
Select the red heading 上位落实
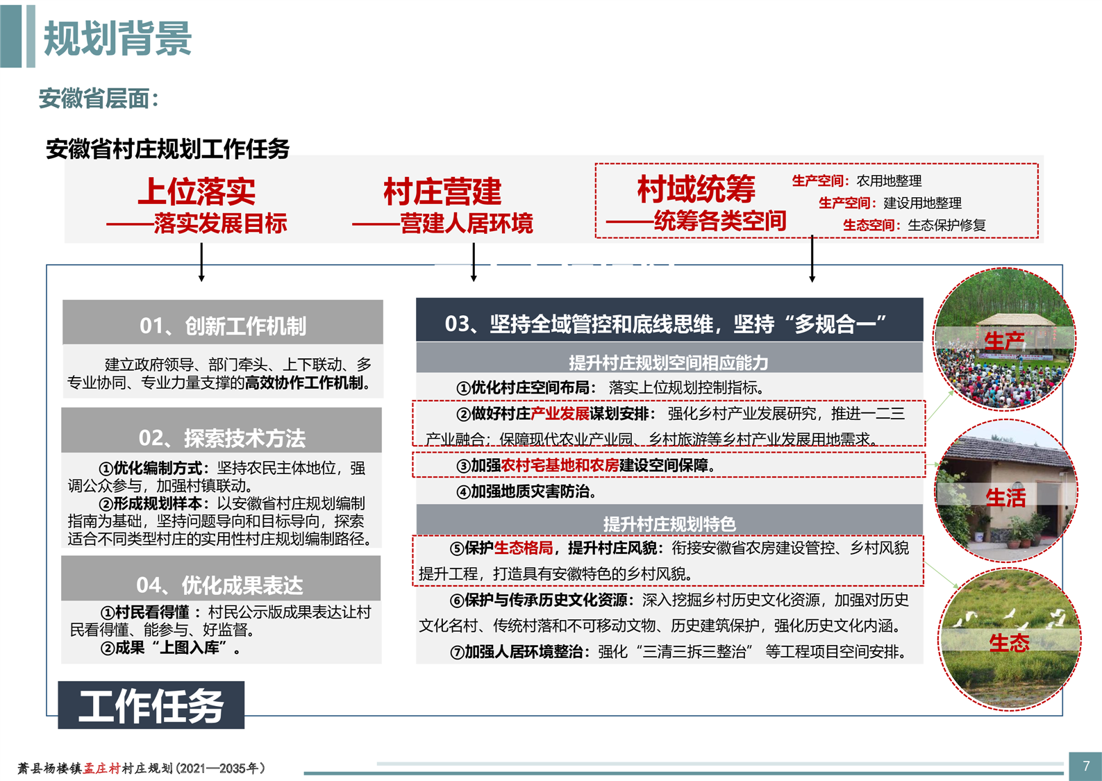tap(197, 191)
